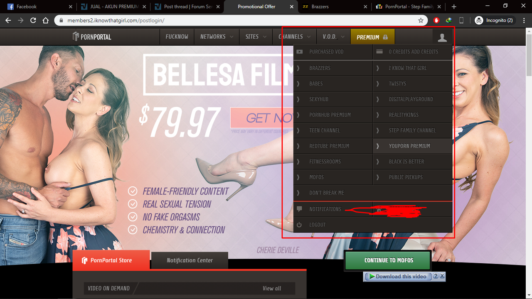Close the Promotional Offer tab
The image size is (532, 299).
pyautogui.click(x=291, y=7)
